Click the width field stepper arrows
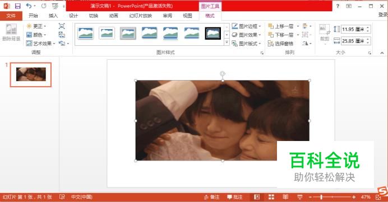 point(368,41)
